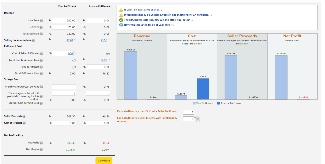Click Amazon Fulfilment dark-blue legend swatch
The width and height of the screenshot is (325, 164).
pyautogui.click(x=218, y=103)
